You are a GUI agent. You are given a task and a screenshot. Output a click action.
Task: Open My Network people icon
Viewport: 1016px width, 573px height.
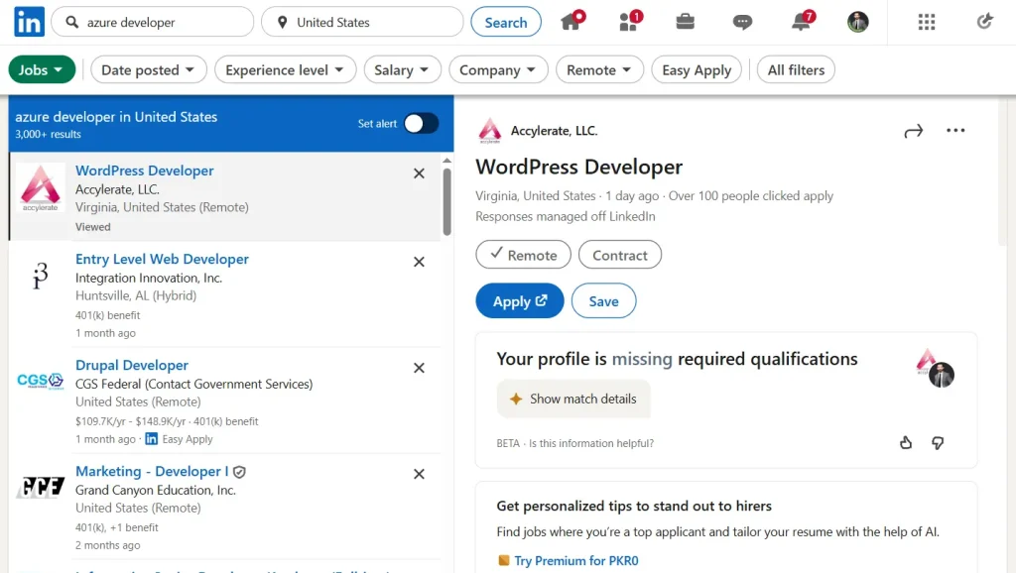coord(628,22)
